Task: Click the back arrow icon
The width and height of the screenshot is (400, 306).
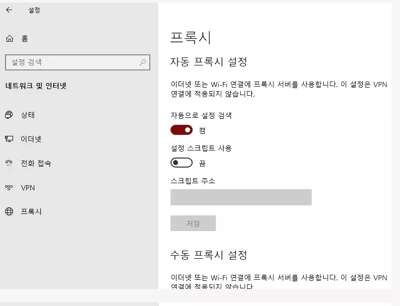Action: (9, 10)
